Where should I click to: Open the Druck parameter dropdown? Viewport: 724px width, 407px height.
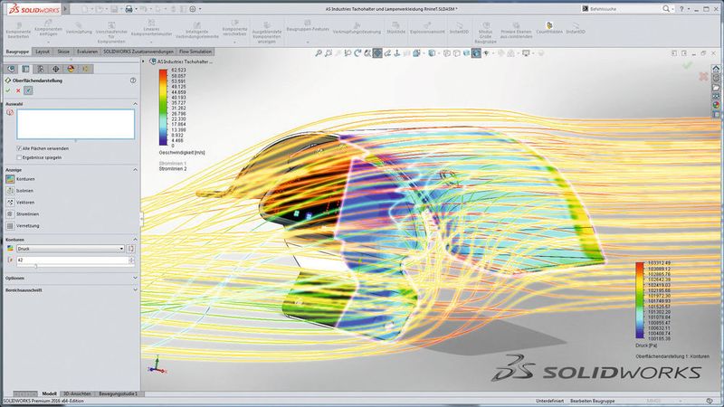coord(71,248)
